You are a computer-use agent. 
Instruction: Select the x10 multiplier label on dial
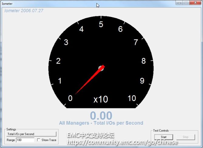tap(101, 99)
